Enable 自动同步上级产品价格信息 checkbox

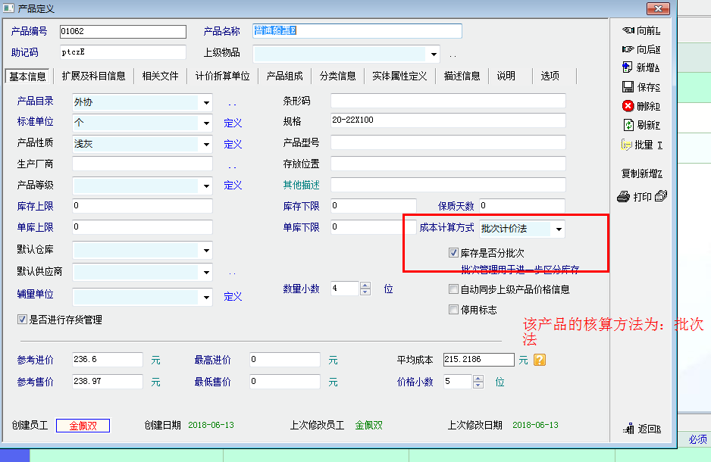pyautogui.click(x=454, y=289)
